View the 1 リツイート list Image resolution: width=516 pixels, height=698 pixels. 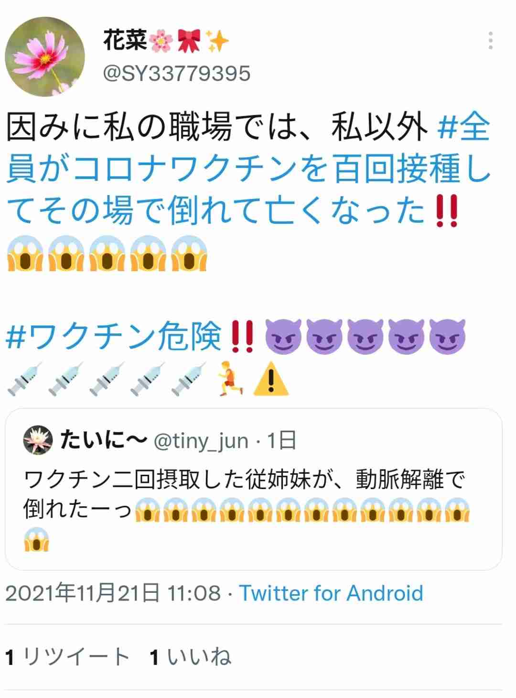point(67,657)
